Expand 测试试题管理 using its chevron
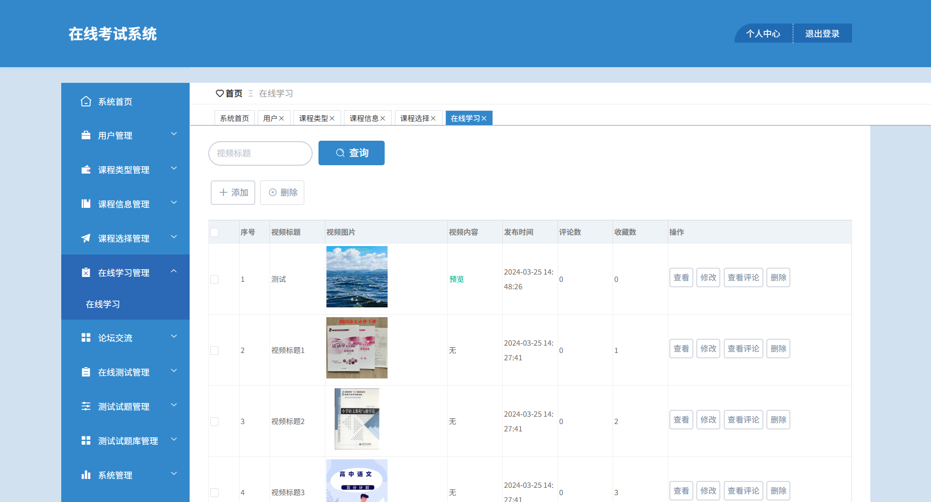The width and height of the screenshot is (931, 502). 174,405
